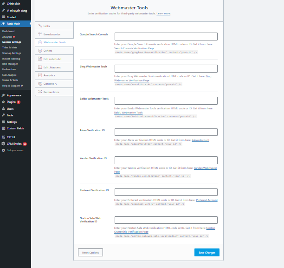284x268 pixels.
Task: Open Status & Tools submenu
Action: point(10,80)
